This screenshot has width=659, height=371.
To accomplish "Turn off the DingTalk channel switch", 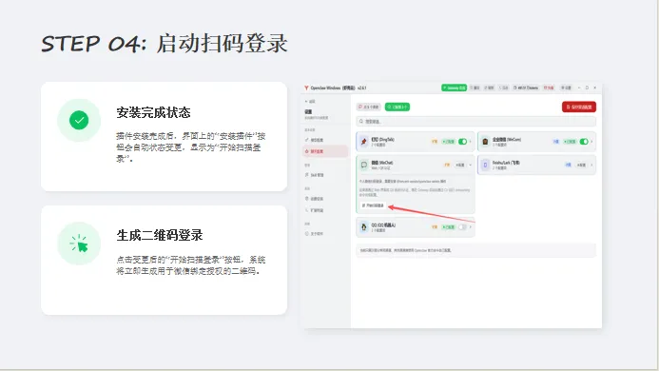I will click(x=462, y=142).
